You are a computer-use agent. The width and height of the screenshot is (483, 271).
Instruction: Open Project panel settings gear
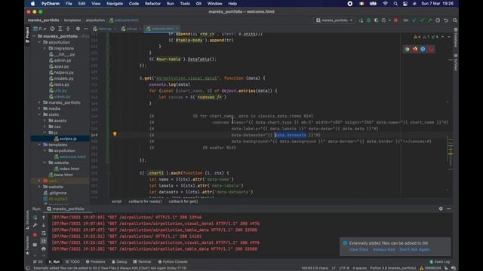pyautogui.click(x=78, y=29)
